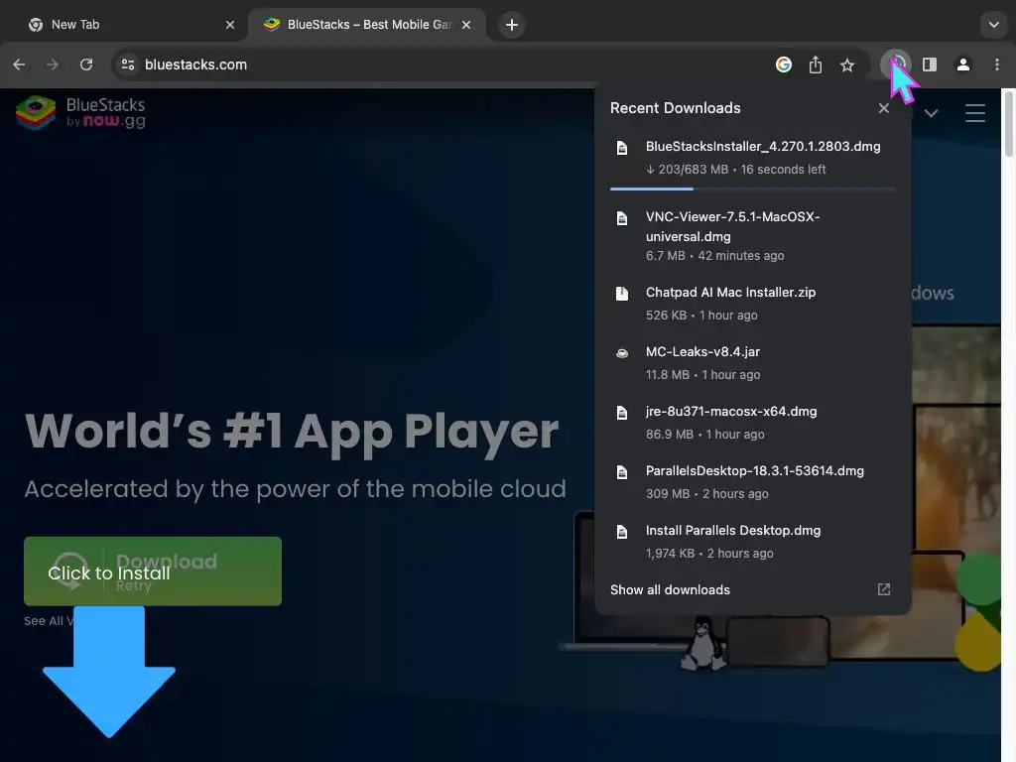Image resolution: width=1016 pixels, height=762 pixels.
Task: Open a new tab with plus button
Action: [511, 25]
